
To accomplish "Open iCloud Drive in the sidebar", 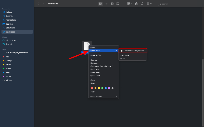I will [x=17, y=40].
